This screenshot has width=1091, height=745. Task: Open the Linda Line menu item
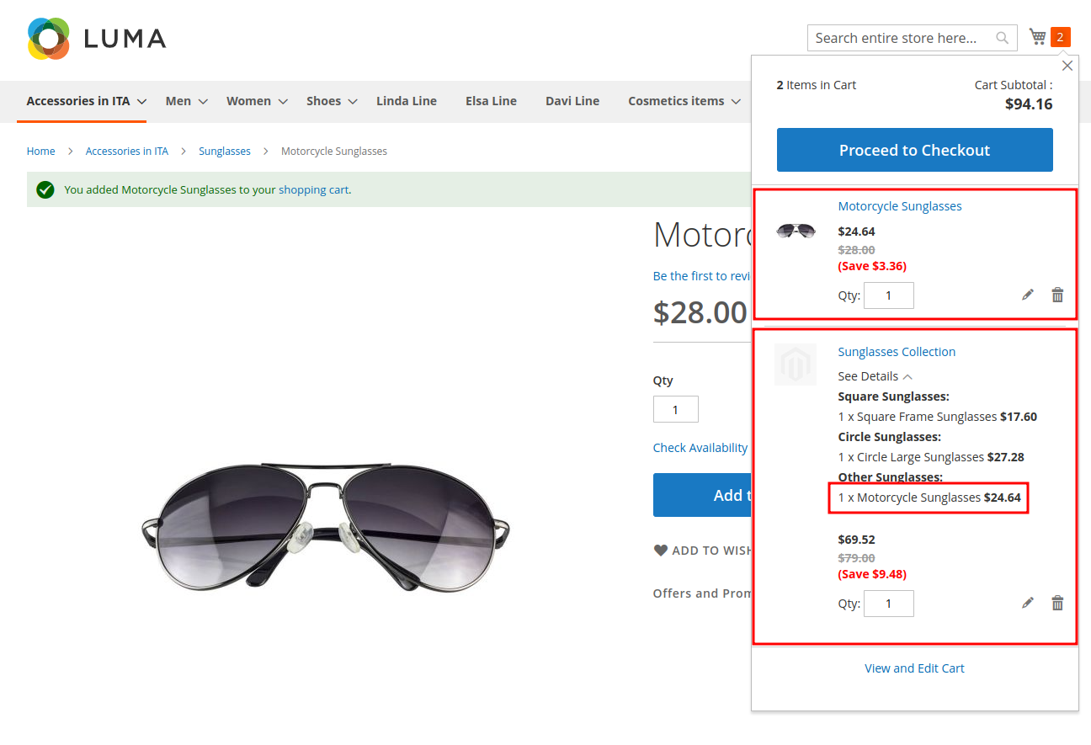pos(407,101)
